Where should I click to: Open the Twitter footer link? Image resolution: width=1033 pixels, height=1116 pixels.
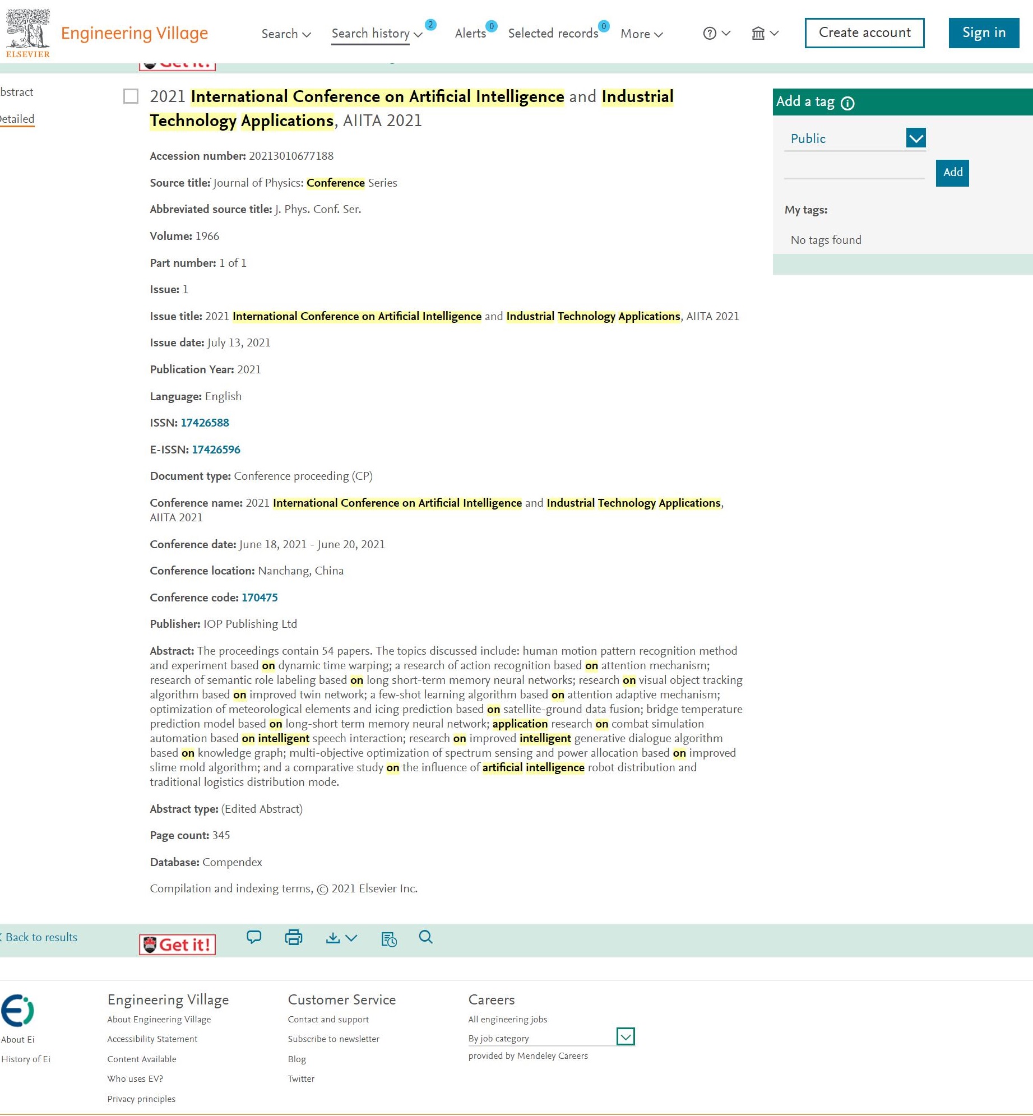(301, 1078)
